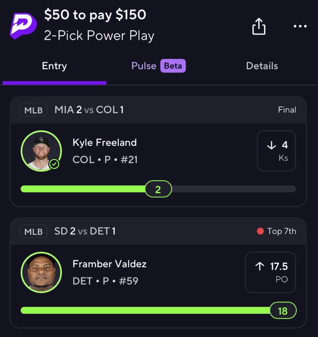Tap the MLB badge for MIA vs COL
This screenshot has width=318, height=337.
point(33,110)
